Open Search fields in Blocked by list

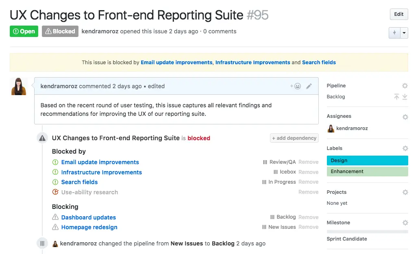[79, 182]
